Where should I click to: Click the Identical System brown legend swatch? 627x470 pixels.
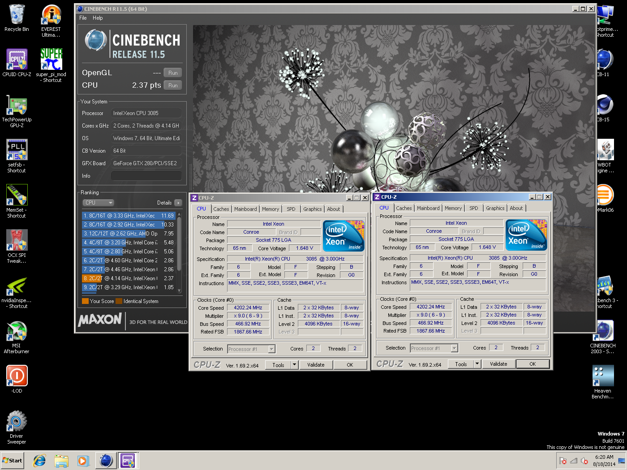pyautogui.click(x=119, y=301)
